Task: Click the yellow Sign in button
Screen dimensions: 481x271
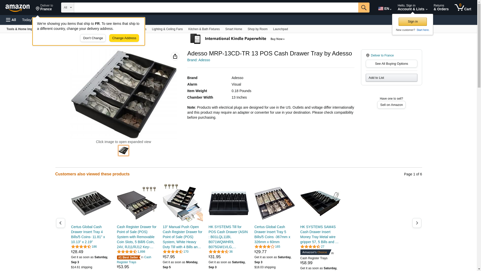Action: 413,22
